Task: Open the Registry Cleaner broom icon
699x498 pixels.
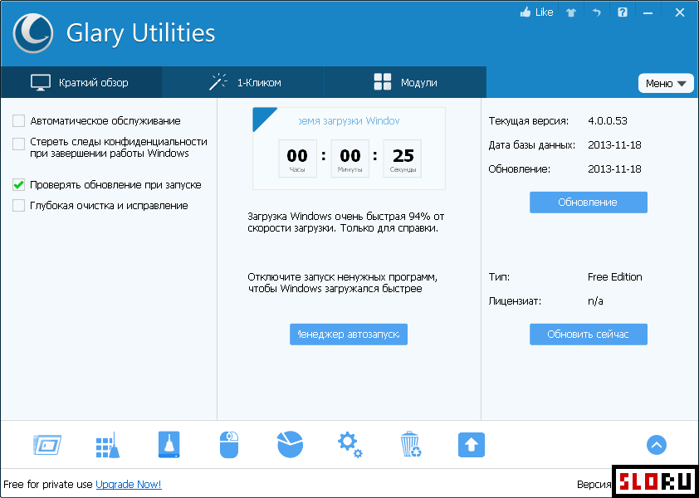Action: pos(108,445)
